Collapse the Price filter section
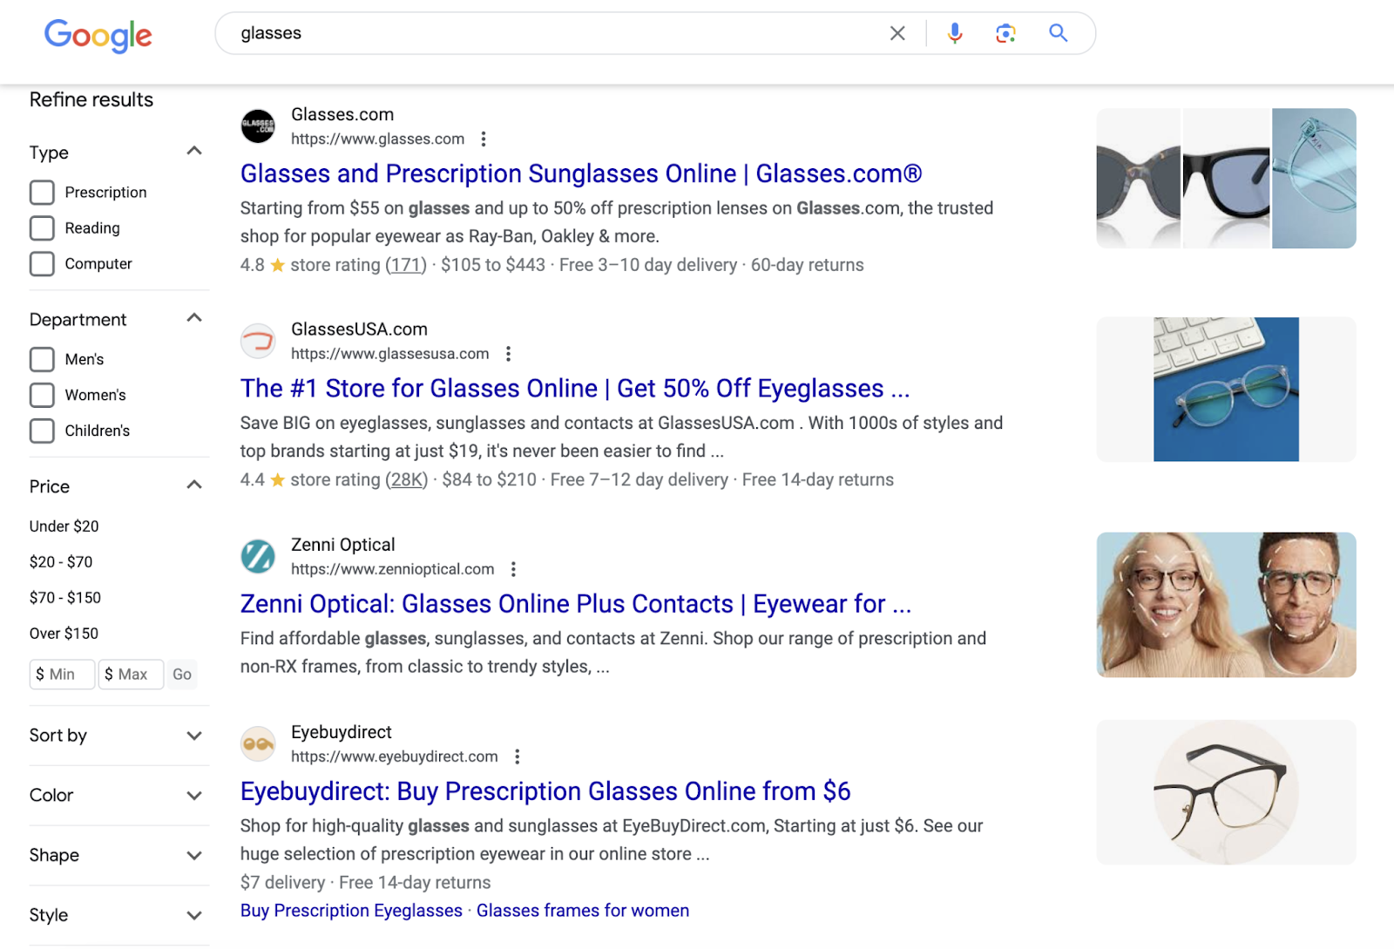Screen dimensions: 1394x950 [x=193, y=485]
